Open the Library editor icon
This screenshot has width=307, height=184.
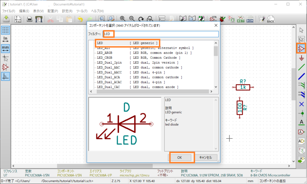[x=183, y=19]
